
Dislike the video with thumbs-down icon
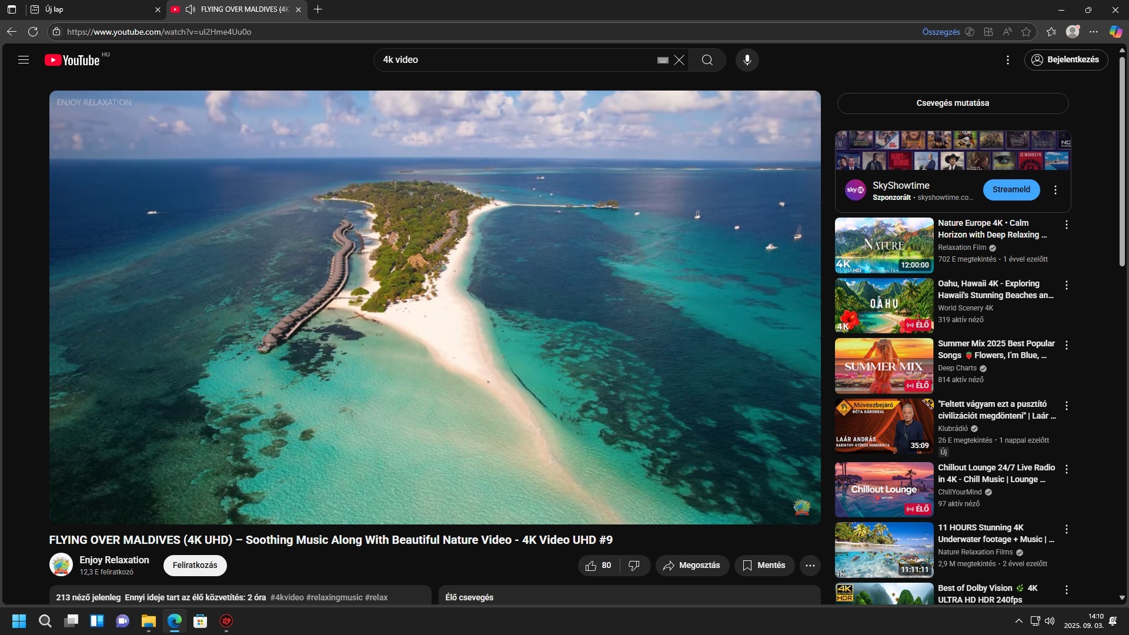point(634,566)
